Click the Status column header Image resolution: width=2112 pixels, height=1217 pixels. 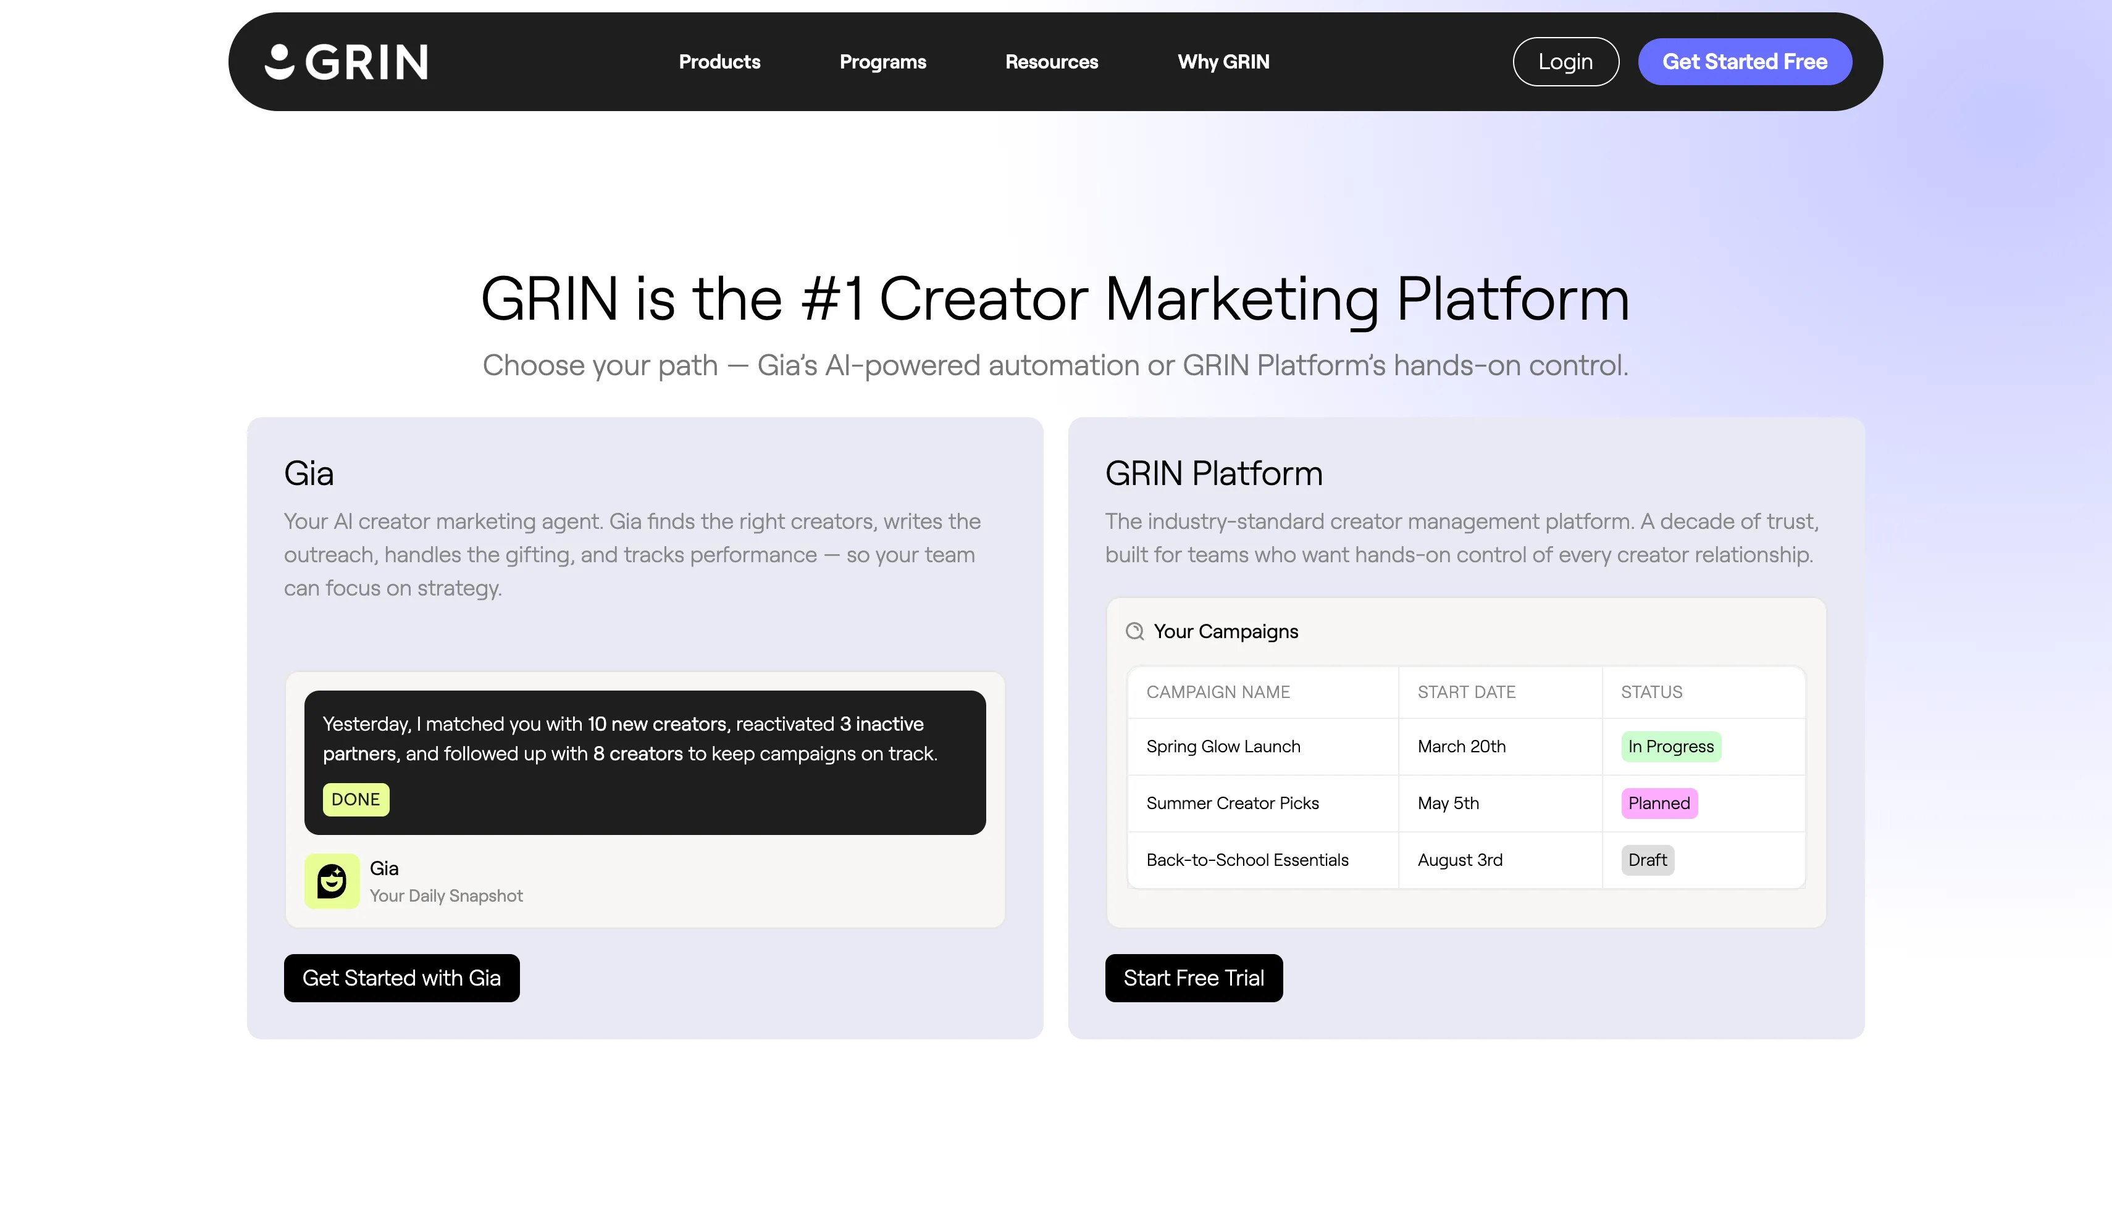pyautogui.click(x=1651, y=692)
